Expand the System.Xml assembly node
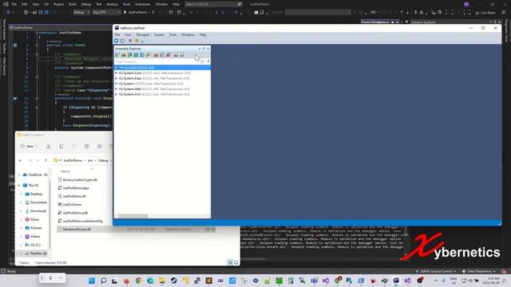This screenshot has height=287, width=511. coord(117,94)
